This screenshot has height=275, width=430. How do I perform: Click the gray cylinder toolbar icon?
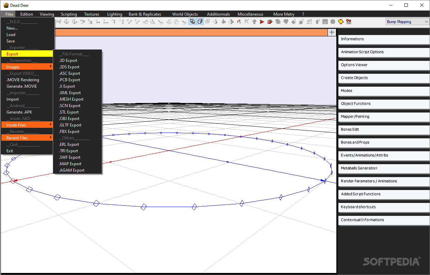(x=333, y=21)
